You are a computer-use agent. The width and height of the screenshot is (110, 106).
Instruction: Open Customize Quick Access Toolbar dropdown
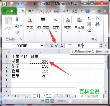point(34,4)
